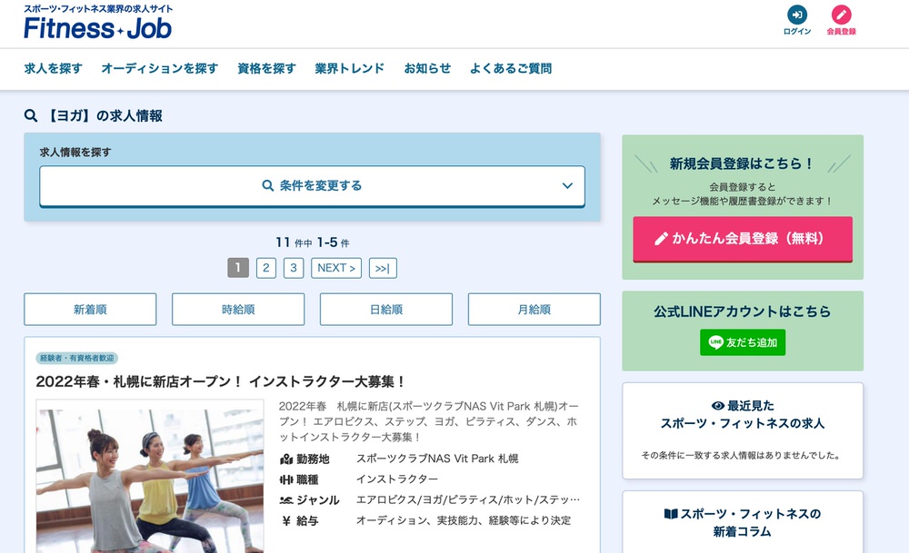Open オーディションを探す menu item
Screen dimensions: 909x553
pyautogui.click(x=159, y=68)
